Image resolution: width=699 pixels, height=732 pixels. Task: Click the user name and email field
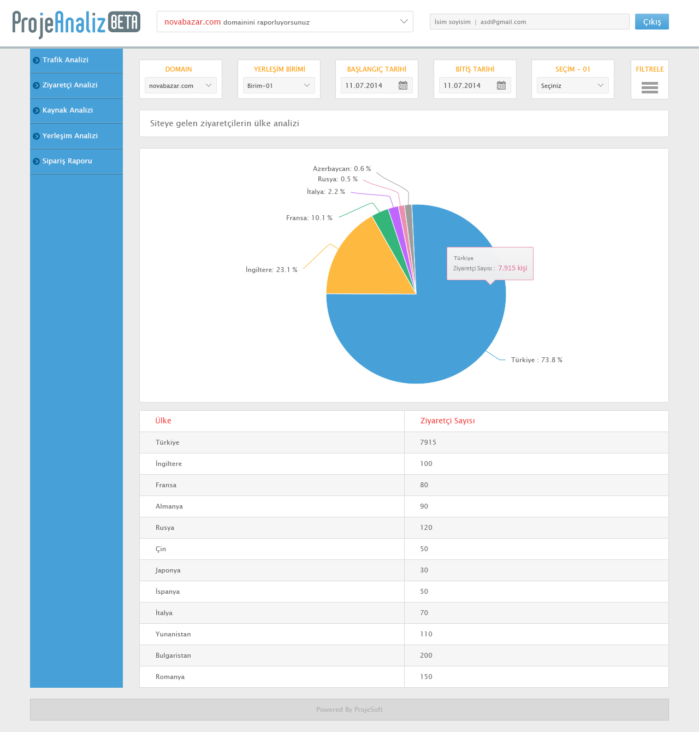pos(529,22)
